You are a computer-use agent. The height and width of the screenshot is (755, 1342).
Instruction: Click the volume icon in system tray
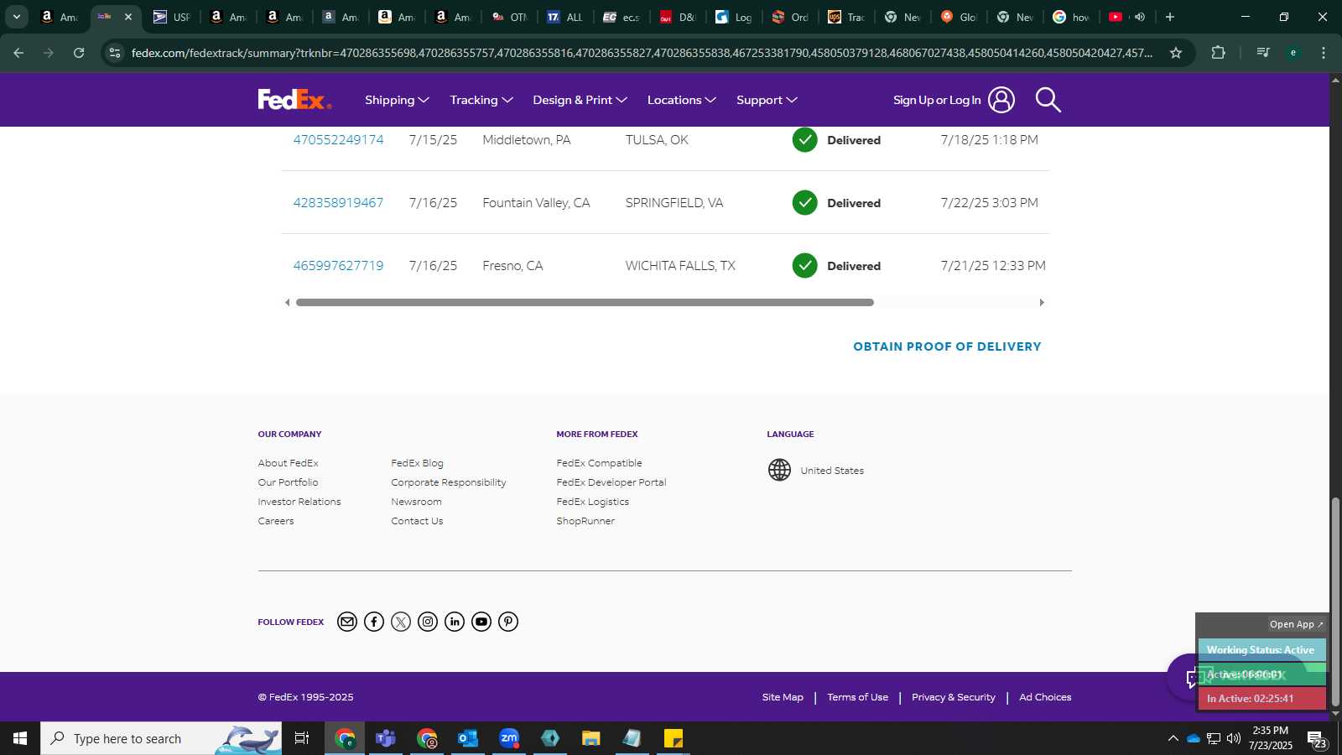pos(1233,738)
